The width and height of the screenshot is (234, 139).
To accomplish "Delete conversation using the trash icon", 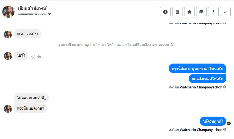I will [177, 12].
